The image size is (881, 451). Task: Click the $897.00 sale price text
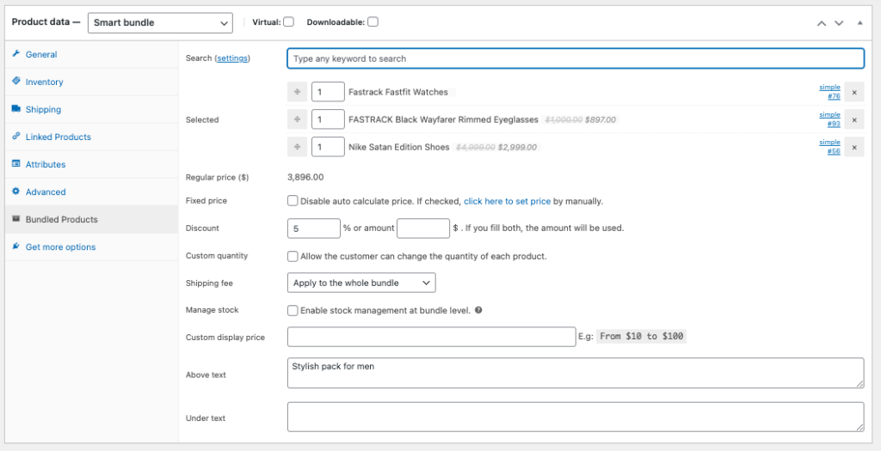(600, 119)
